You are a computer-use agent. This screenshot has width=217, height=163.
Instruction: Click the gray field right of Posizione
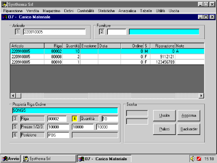tap(95, 135)
